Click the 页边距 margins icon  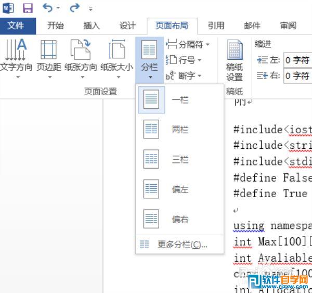coord(48,49)
